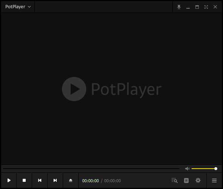Mute audio with the speaker icon
The height and width of the screenshot is (189, 223).
point(187,169)
